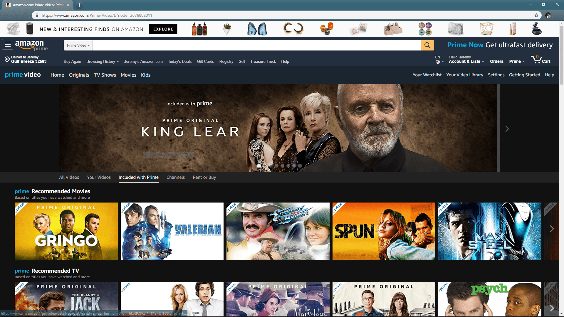
Task: Open the Browsing History dropdown
Action: (x=102, y=62)
